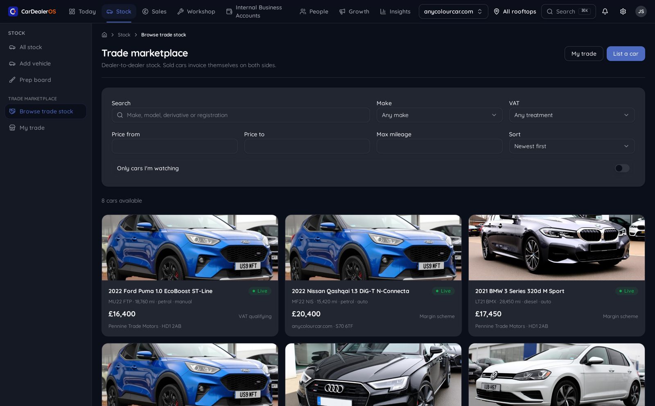This screenshot has width=655, height=406.
Task: Click the Workshop wrench icon
Action: coord(181,11)
